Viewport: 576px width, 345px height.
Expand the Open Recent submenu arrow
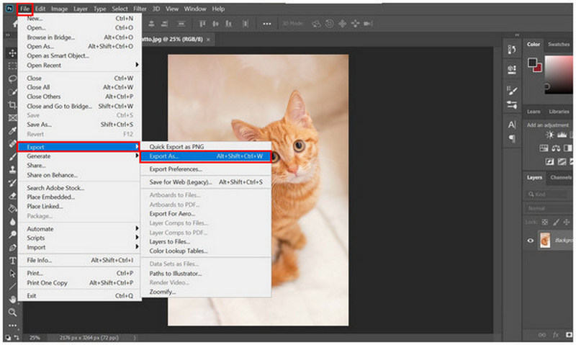click(137, 65)
